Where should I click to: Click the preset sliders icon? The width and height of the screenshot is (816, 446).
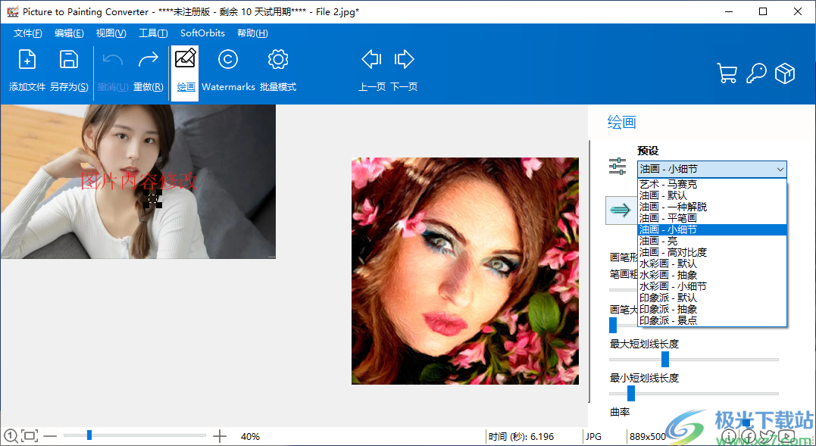(x=617, y=166)
